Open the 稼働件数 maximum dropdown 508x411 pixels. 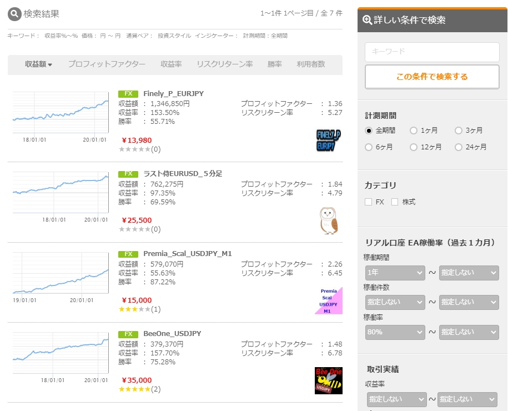(x=469, y=302)
